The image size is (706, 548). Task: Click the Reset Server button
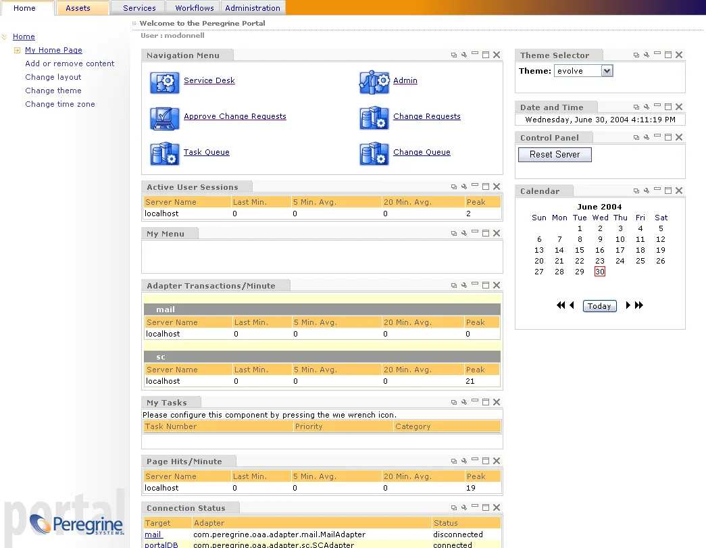point(555,155)
